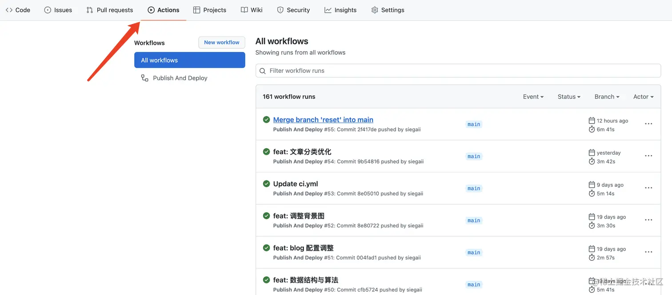Viewport: 672px width, 295px height.
Task: Open more options for run #51
Action: click(648, 252)
